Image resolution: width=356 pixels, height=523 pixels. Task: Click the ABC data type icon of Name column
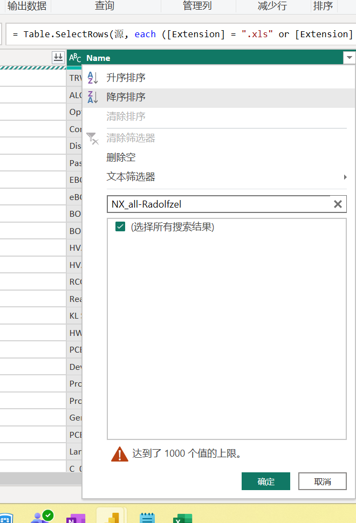click(75, 58)
